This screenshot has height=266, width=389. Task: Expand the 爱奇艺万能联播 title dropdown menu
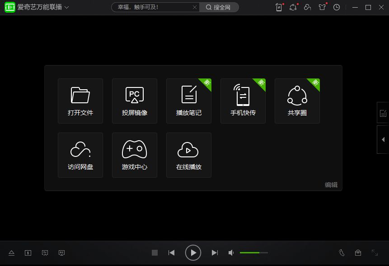click(67, 8)
